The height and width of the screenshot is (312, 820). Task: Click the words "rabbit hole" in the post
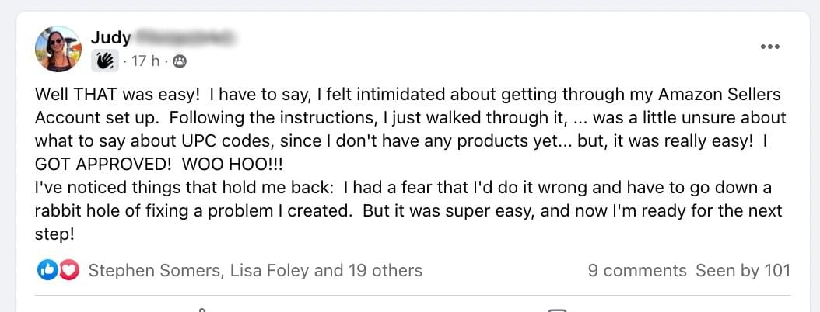click(72, 211)
